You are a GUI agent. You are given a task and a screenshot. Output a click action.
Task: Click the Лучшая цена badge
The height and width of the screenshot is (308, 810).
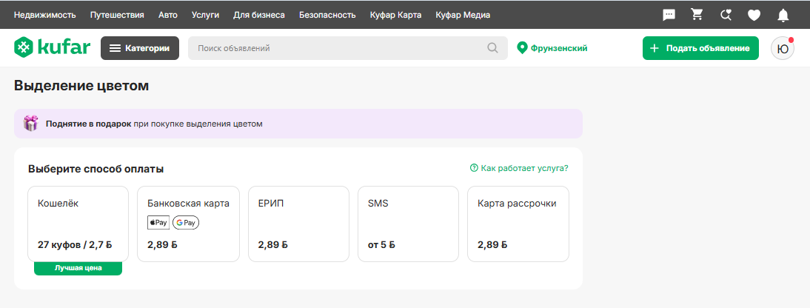coord(78,268)
